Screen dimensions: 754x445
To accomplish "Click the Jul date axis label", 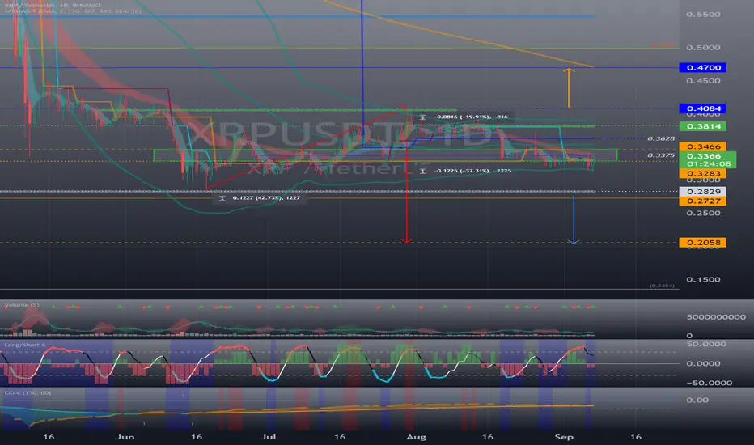I will (x=268, y=437).
